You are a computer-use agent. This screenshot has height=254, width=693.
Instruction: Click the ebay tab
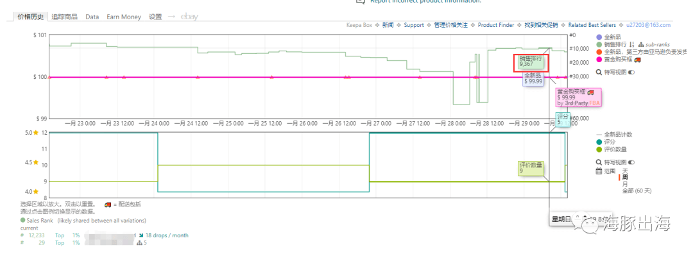(x=189, y=17)
